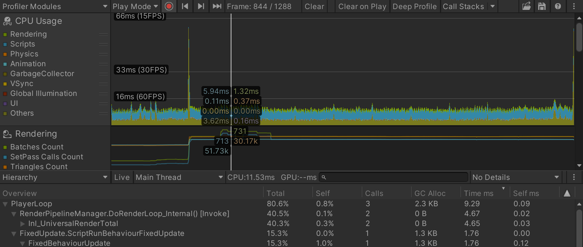Open the load profiler data folder icon
The height and width of the screenshot is (247, 583).
[526, 6]
